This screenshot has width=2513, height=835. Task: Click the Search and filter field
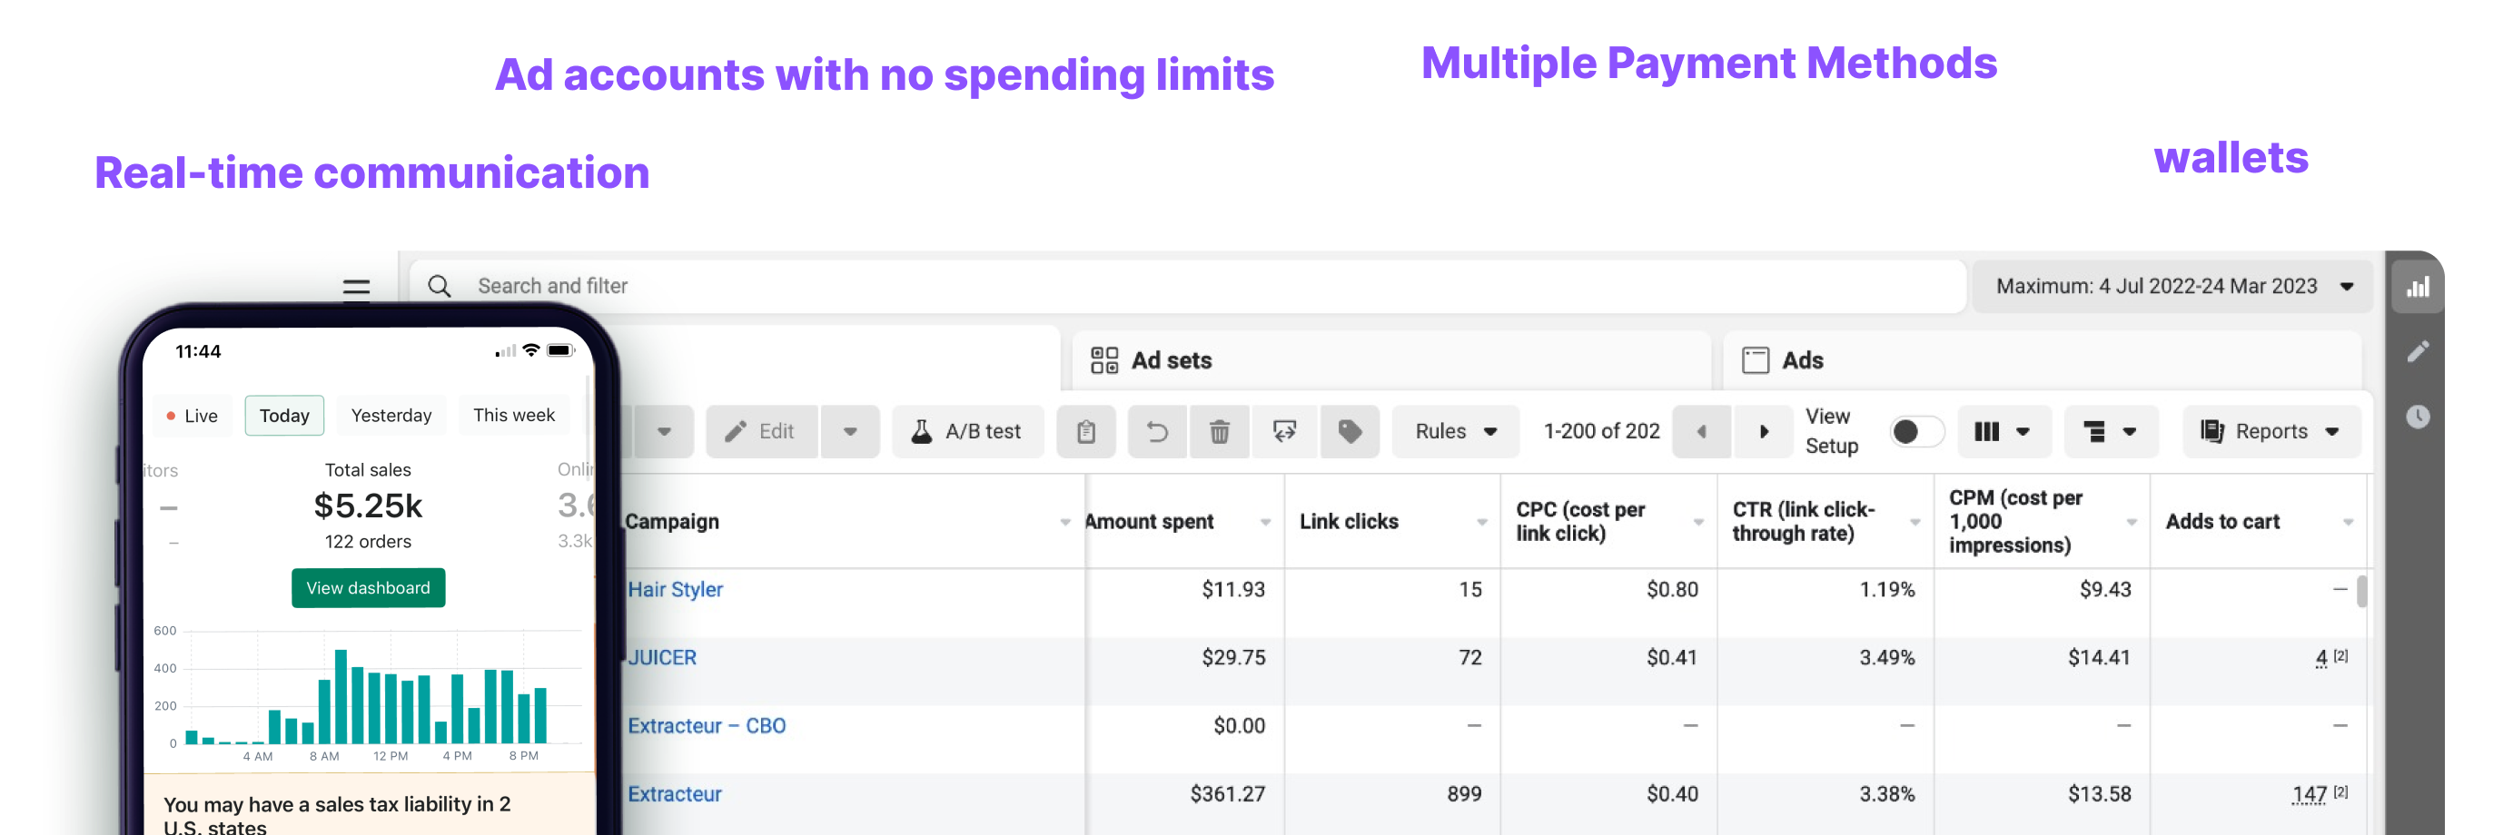(1171, 287)
